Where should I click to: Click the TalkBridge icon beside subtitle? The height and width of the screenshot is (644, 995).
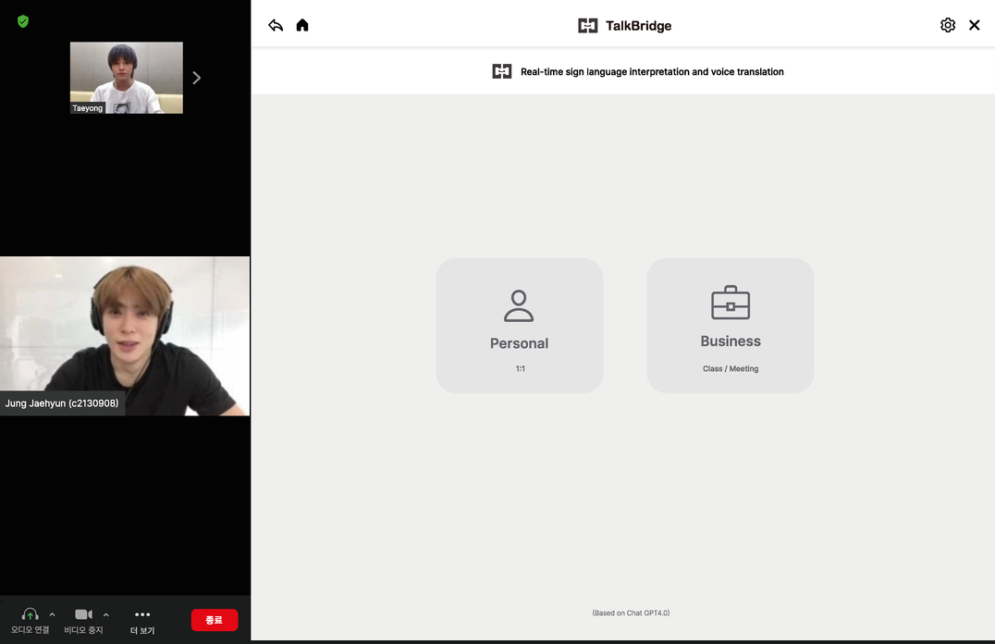click(x=502, y=71)
